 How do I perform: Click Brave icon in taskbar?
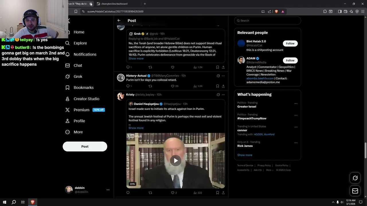click(x=32, y=202)
